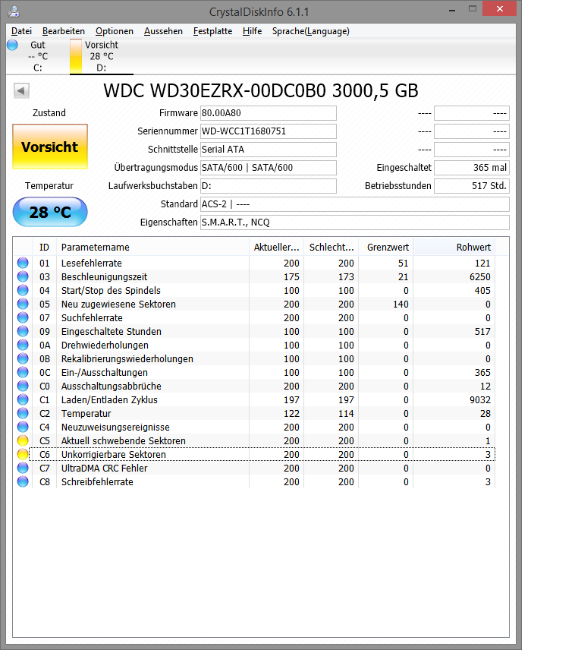The width and height of the screenshot is (575, 650).
Task: Click yellow warning orb for Aktuell schwebende Sektoren
Action: pos(23,440)
